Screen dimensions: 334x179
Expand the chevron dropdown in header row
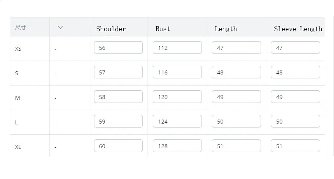[x=60, y=27]
